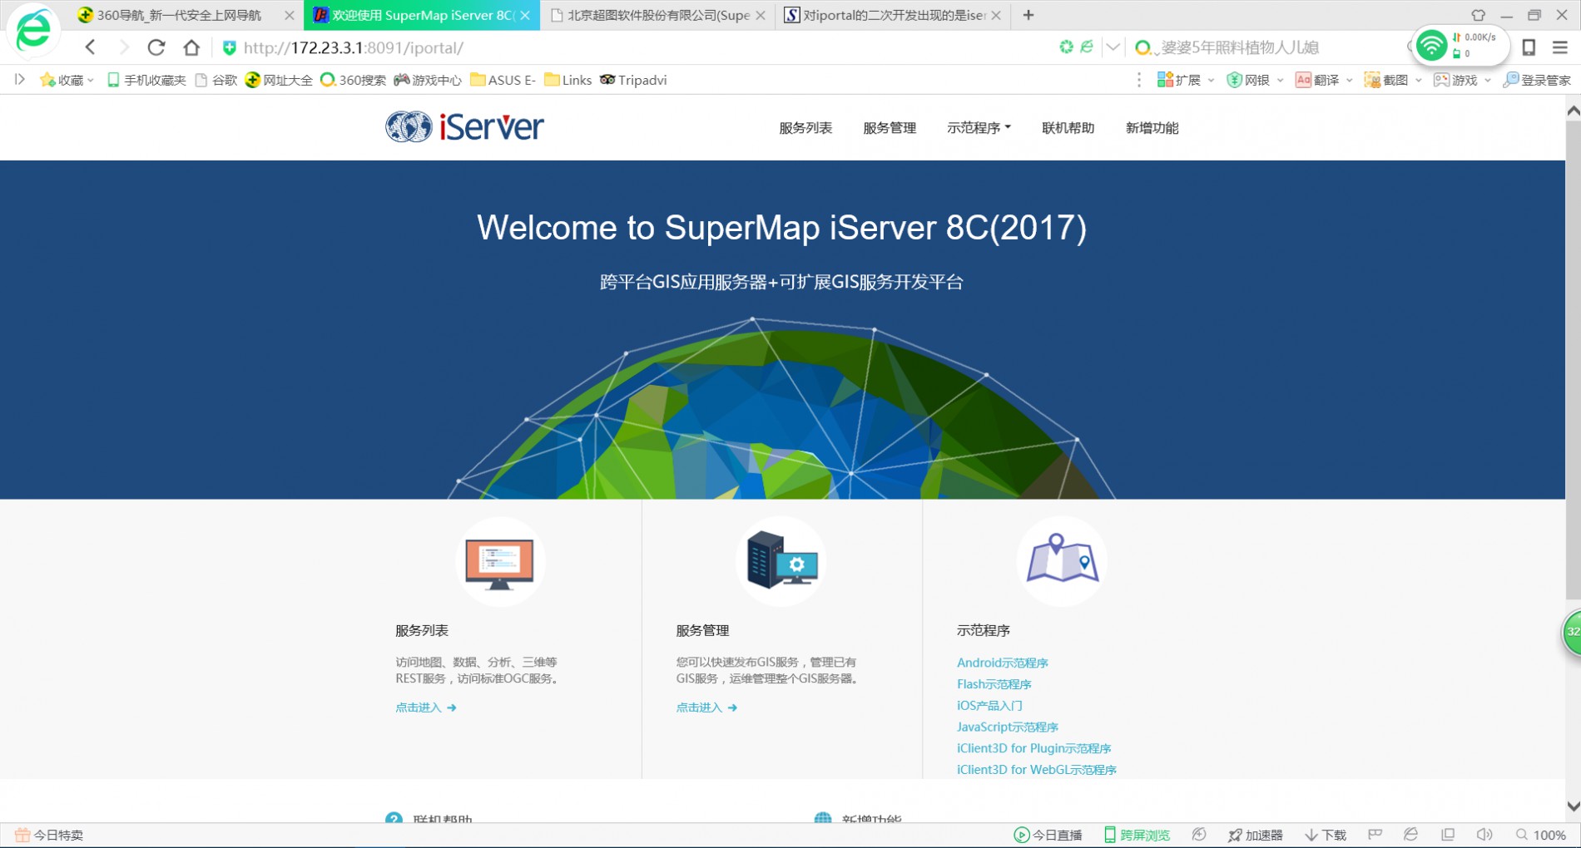Screen dimensions: 1581x848
Task: Open the ASUS E- bookmarks folder
Action: tap(503, 80)
